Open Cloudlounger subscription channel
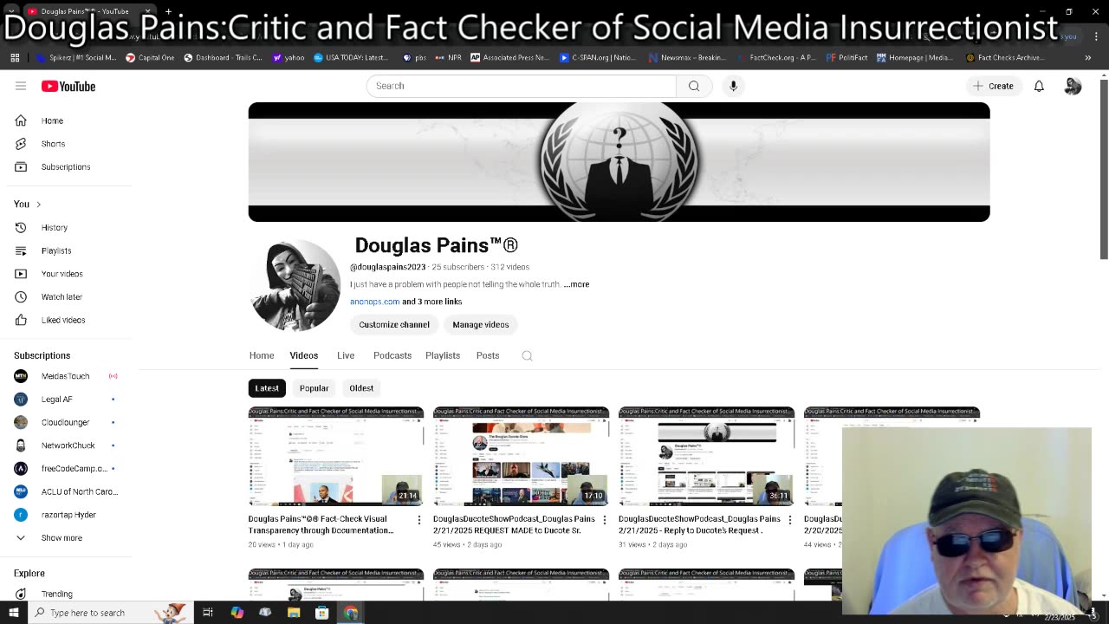Viewport: 1109px width, 624px height. (66, 422)
